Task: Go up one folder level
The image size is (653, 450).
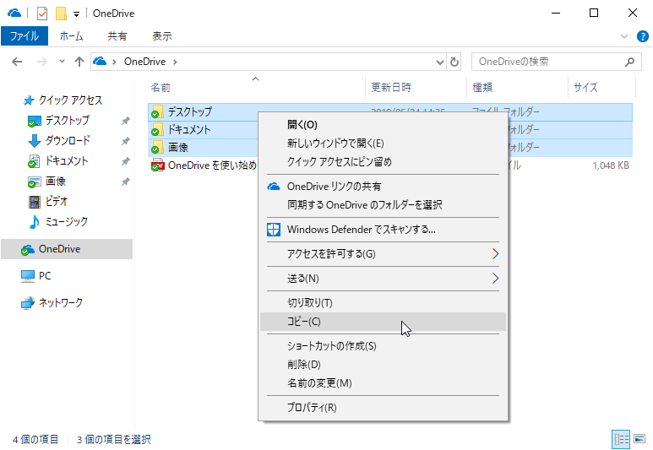Action: 79,62
